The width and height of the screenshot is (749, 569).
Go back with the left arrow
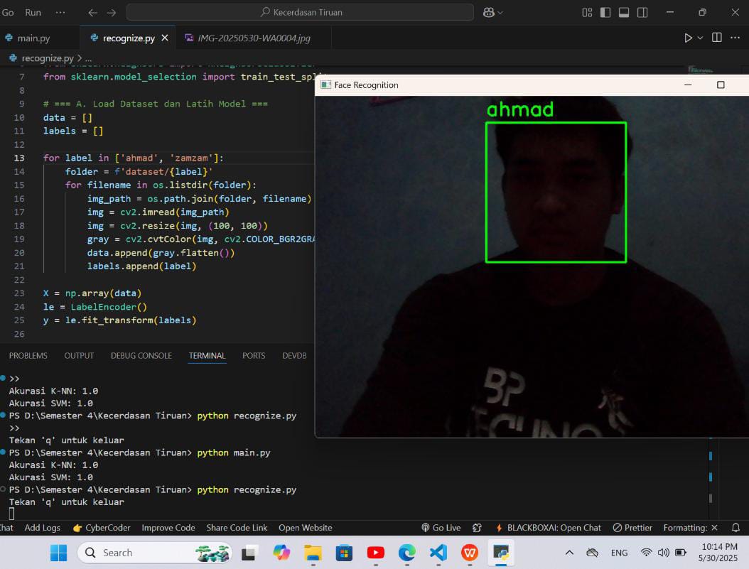92,13
